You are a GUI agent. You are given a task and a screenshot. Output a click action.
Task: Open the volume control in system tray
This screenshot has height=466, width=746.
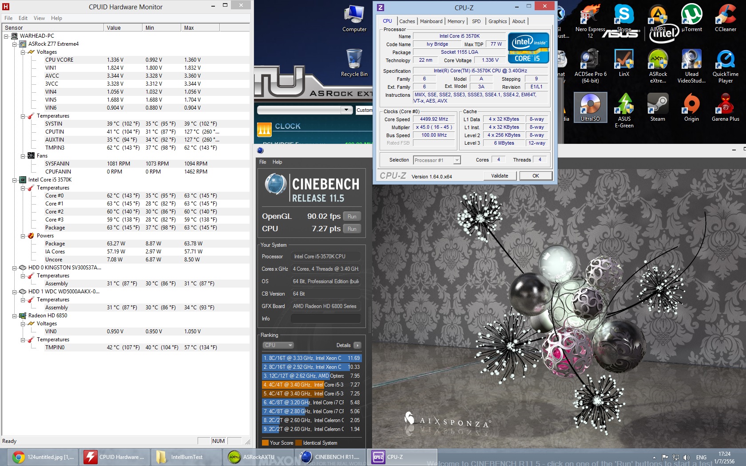tap(686, 457)
